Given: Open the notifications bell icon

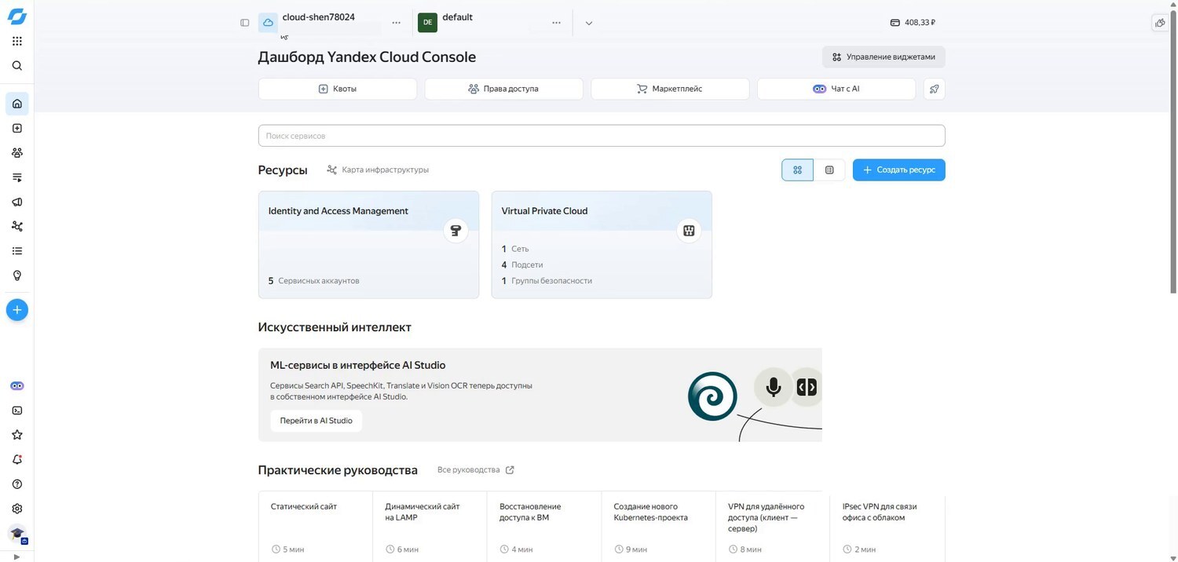Looking at the screenshot, I should click(17, 459).
